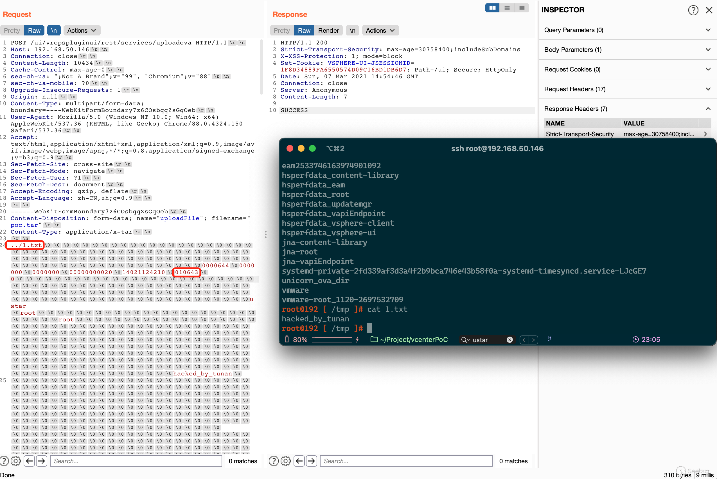This screenshot has width=717, height=479.
Task: Switch to combined tabbed layout view
Action: click(x=522, y=8)
